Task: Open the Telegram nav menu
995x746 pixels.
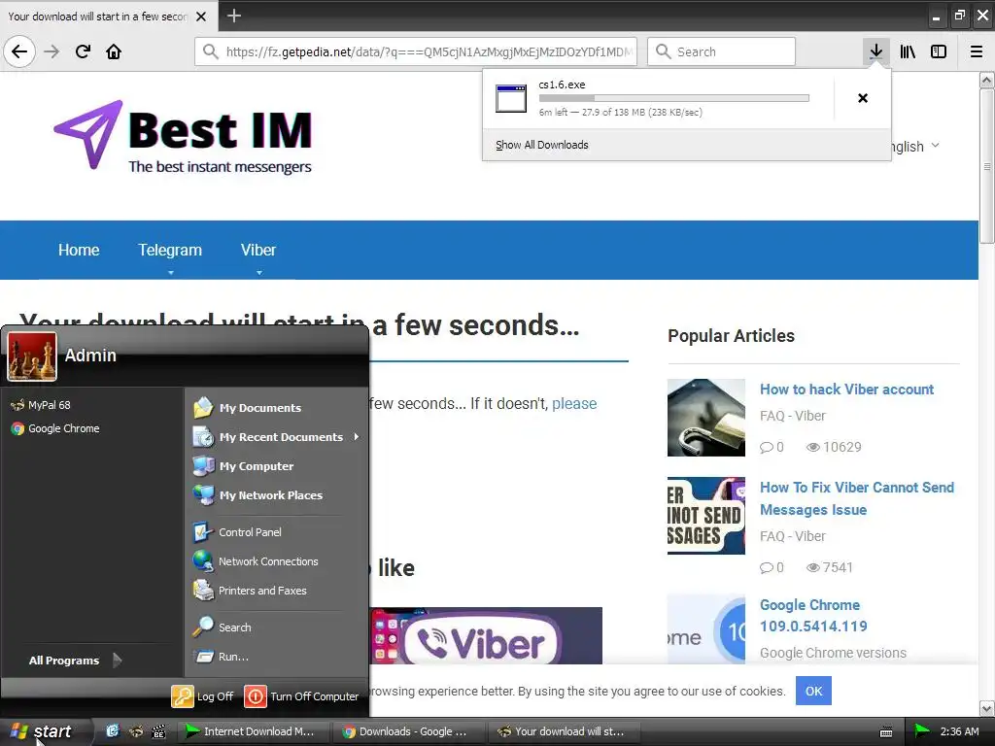Action: [x=170, y=250]
